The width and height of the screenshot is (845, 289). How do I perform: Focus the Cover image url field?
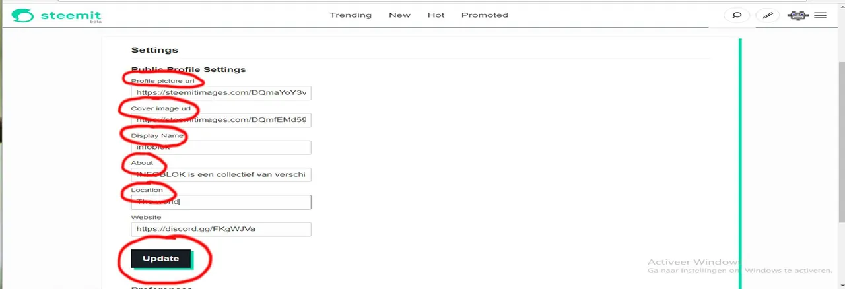pos(220,120)
